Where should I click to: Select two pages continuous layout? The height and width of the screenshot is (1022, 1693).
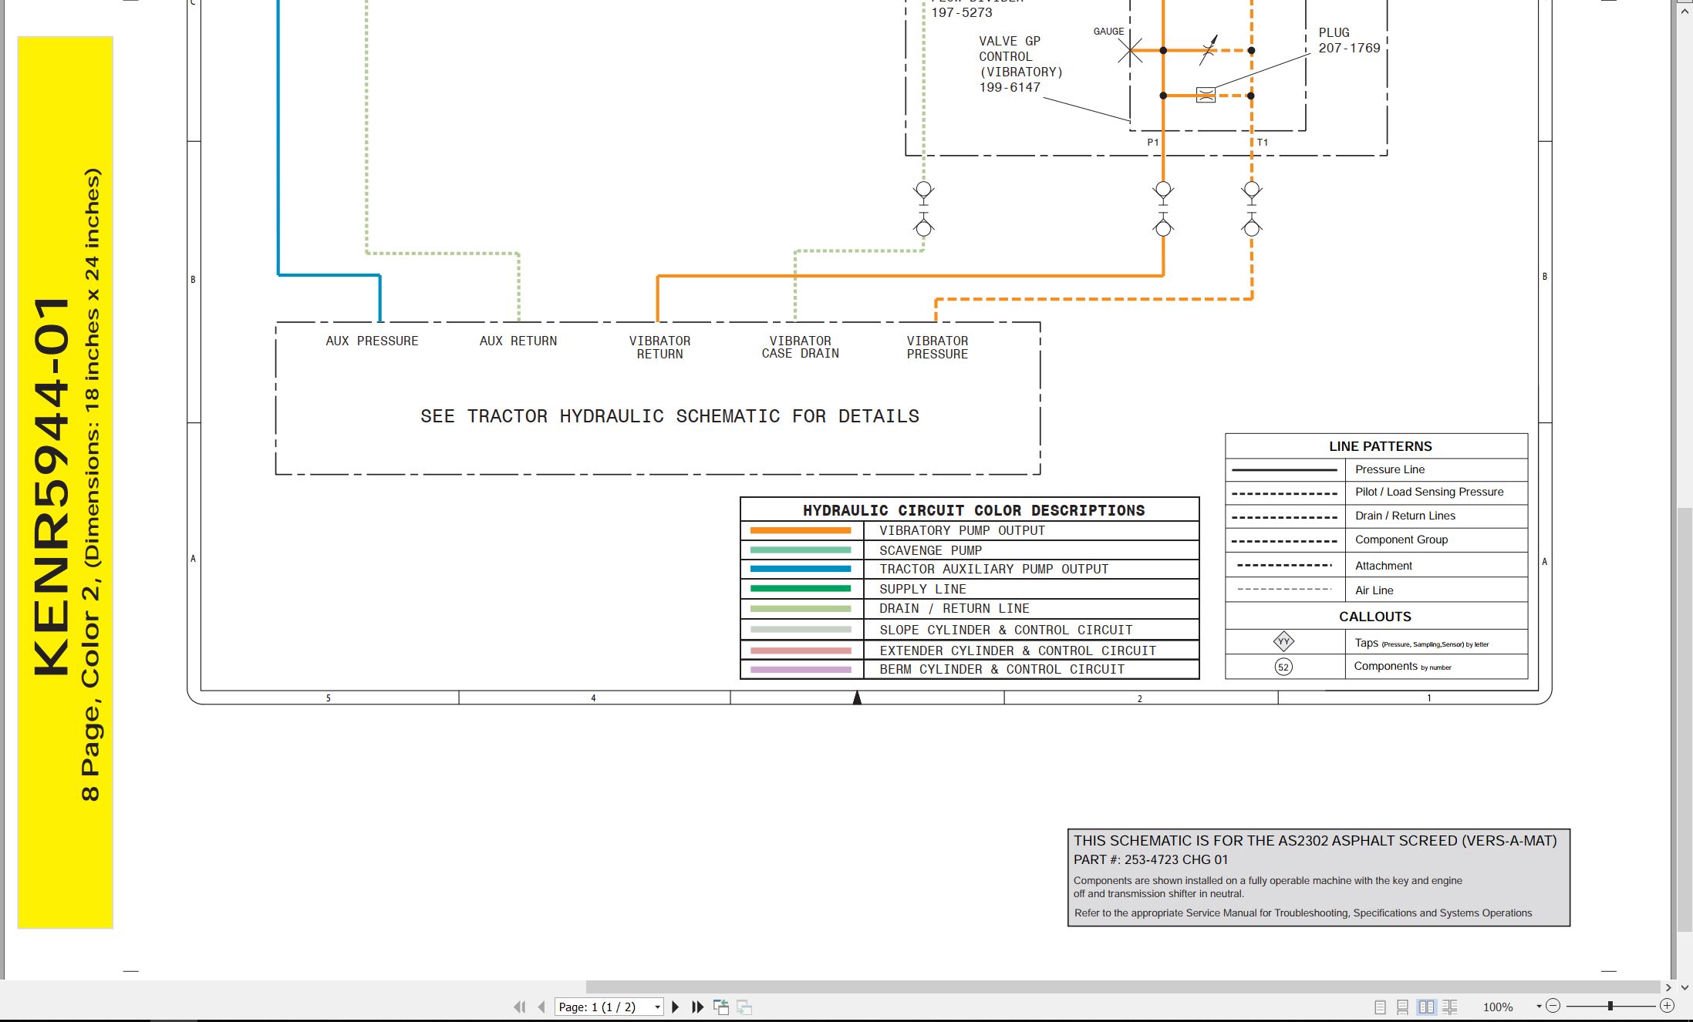coord(1450,1007)
